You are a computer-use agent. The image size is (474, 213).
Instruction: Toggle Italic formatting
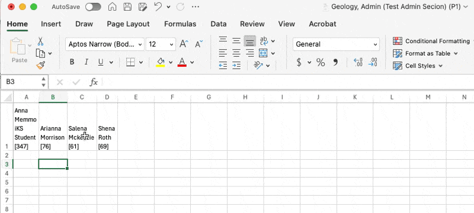click(x=86, y=62)
